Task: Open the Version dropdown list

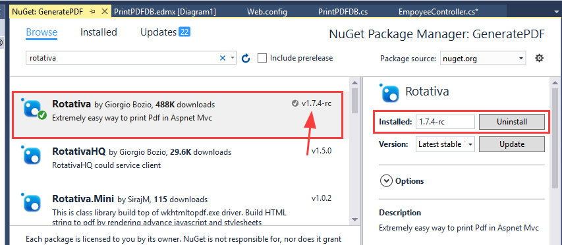Action: 445,144
